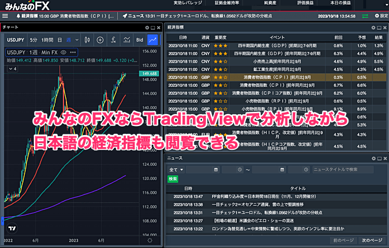Select CNY 鉱工業生産[前年同月比]9月 row
This screenshot has width=389, height=248.
pyautogui.click(x=276, y=70)
